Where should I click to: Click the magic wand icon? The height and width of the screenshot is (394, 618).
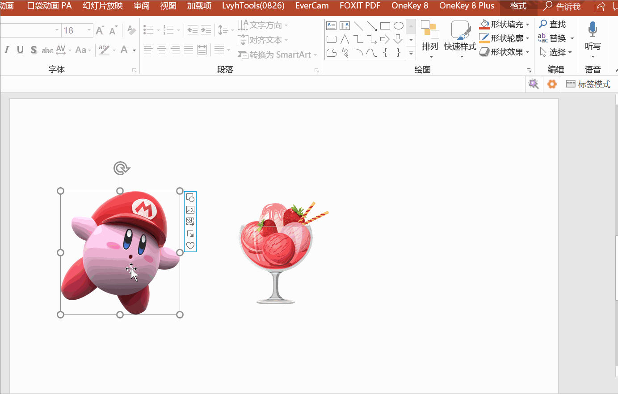(x=534, y=84)
